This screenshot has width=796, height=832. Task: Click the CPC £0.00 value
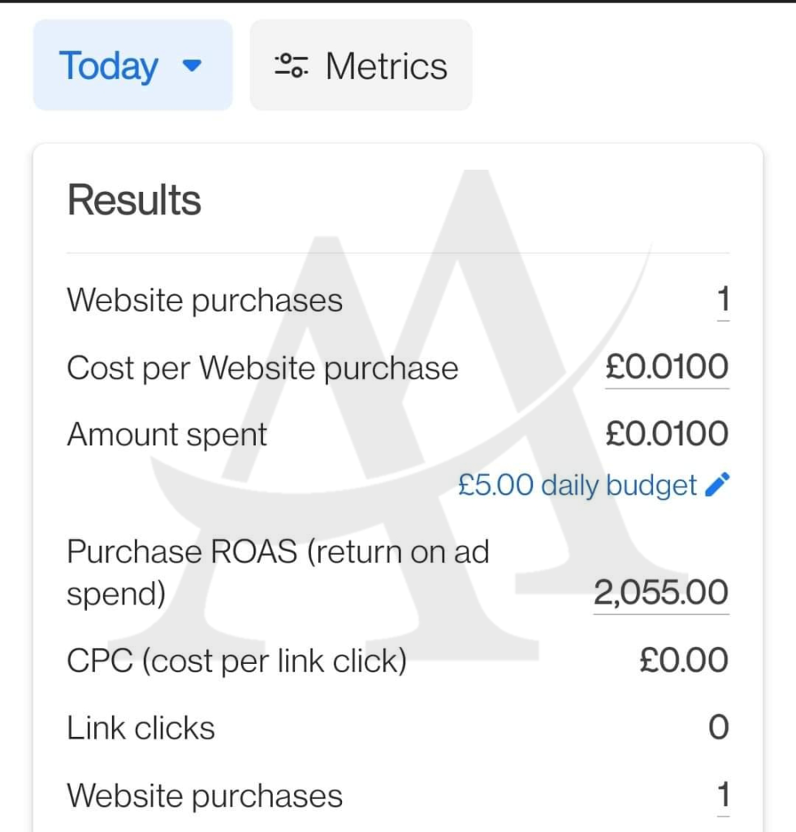click(684, 660)
